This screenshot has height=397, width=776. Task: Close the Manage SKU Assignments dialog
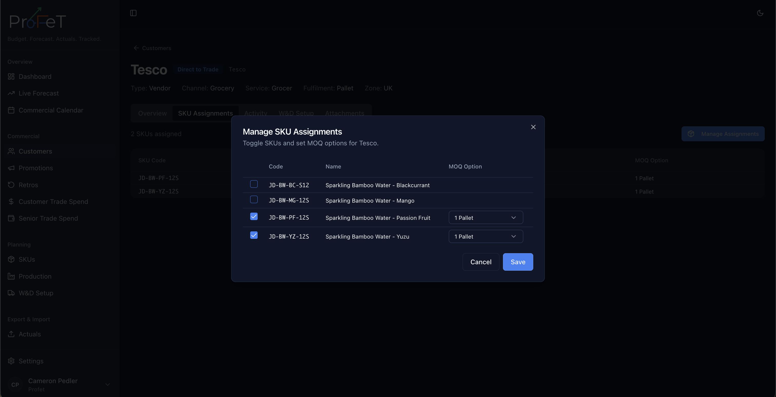(x=533, y=127)
